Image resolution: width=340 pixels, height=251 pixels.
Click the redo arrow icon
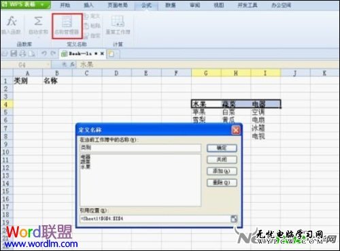53,54
